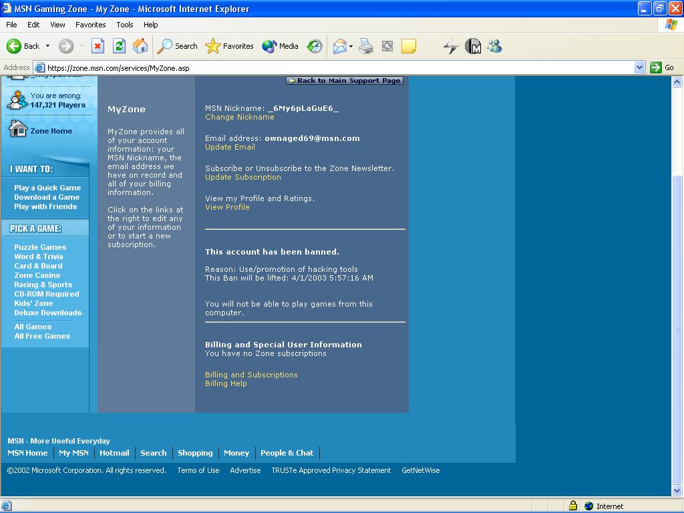Viewport: 684px width, 513px height.
Task: Go to the browser Home icon
Action: (140, 46)
